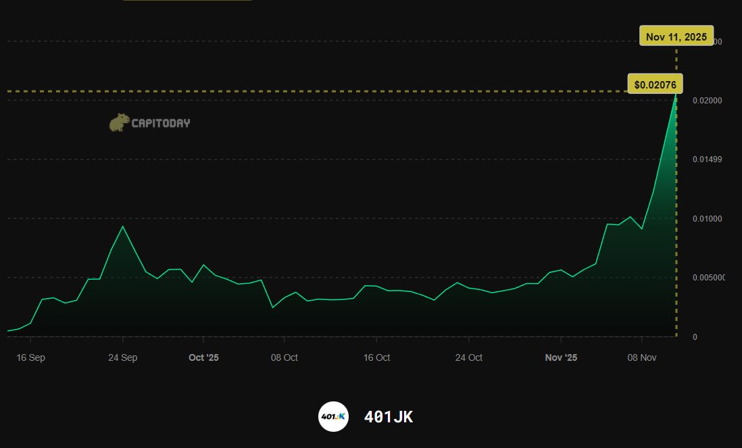Click the 24 Sep local peak on chart line
The width and height of the screenshot is (742, 448).
tap(123, 226)
